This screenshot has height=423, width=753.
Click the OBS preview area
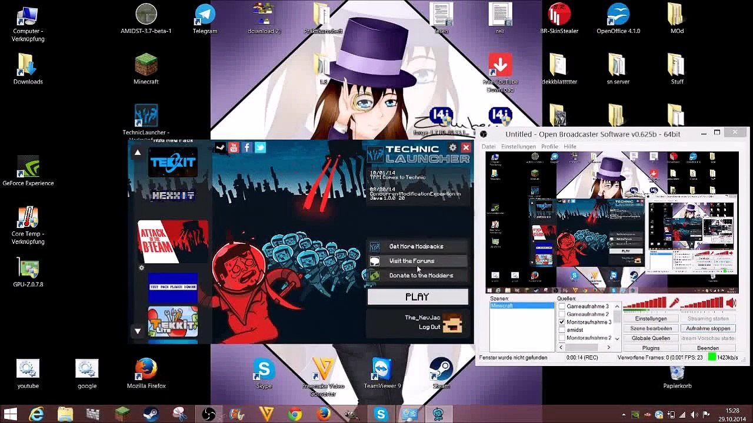tap(612, 223)
